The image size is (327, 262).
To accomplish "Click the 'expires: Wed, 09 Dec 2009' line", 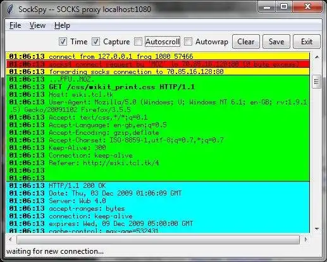I will (158, 223).
